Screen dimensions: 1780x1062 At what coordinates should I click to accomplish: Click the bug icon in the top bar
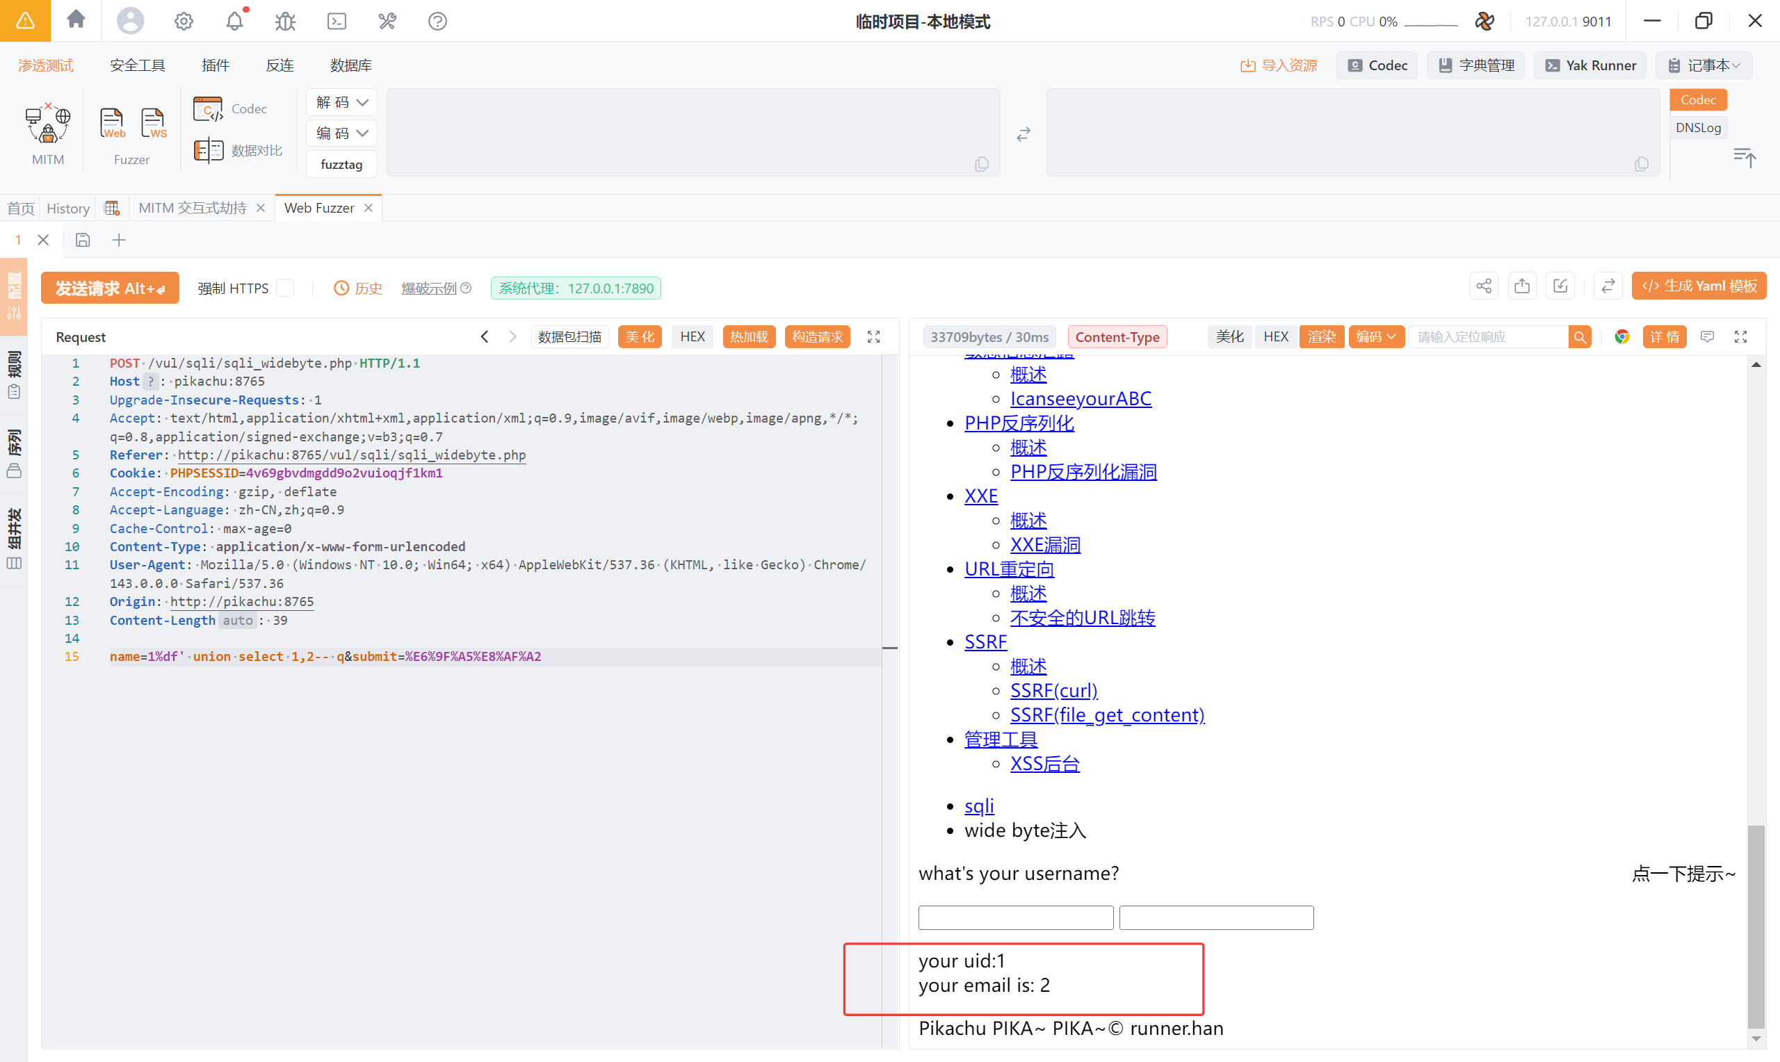click(285, 22)
